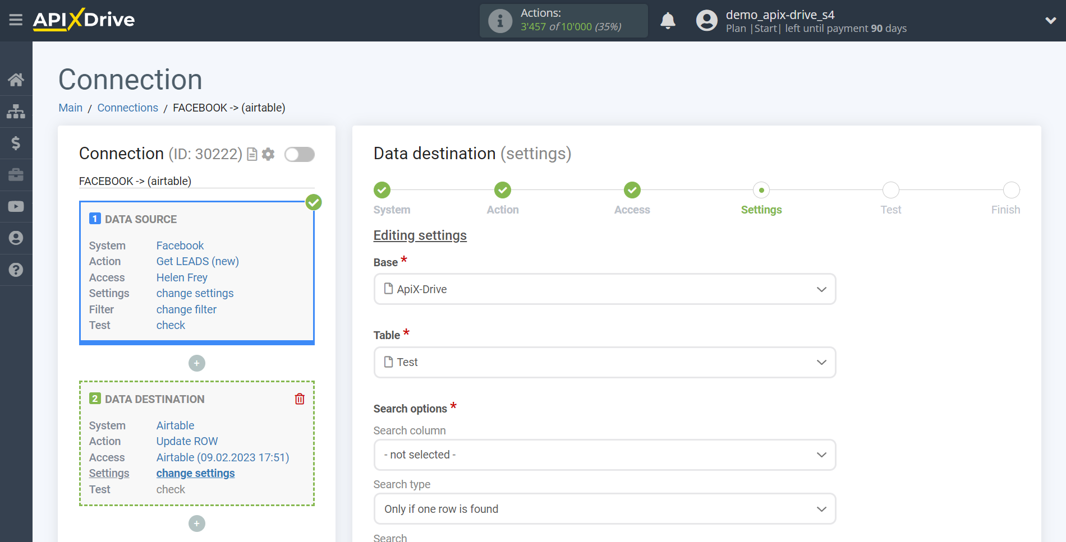Open the Search column dropdown
Viewport: 1066px width, 542px height.
(x=605, y=455)
